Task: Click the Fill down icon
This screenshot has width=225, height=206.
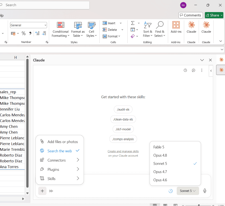Action: pos(133,30)
